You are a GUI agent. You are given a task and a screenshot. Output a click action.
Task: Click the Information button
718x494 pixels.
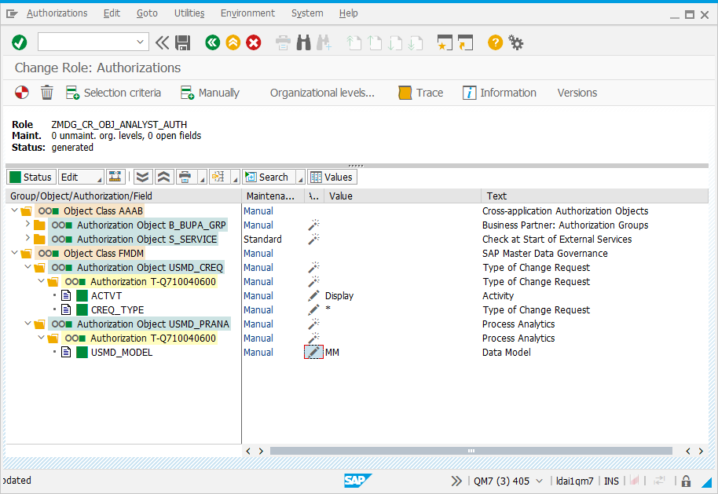pyautogui.click(x=499, y=93)
